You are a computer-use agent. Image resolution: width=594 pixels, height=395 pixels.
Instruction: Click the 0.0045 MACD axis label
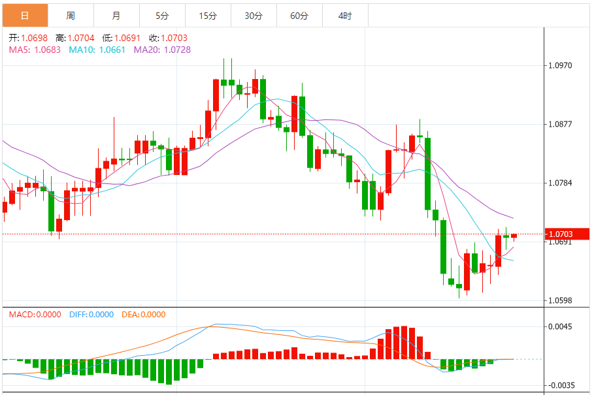560,326
